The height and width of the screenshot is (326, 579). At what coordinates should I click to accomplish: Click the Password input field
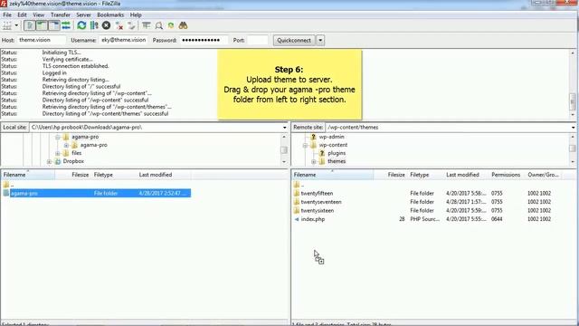(x=204, y=40)
